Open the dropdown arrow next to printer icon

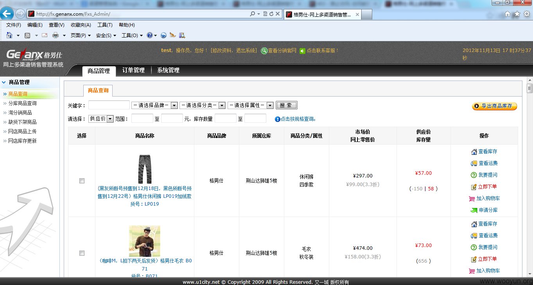(64, 36)
